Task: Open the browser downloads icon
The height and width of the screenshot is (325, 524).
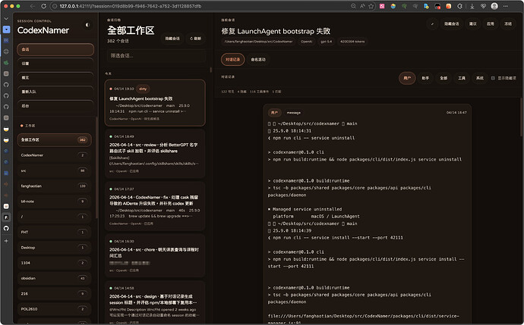Action: [x=472, y=6]
